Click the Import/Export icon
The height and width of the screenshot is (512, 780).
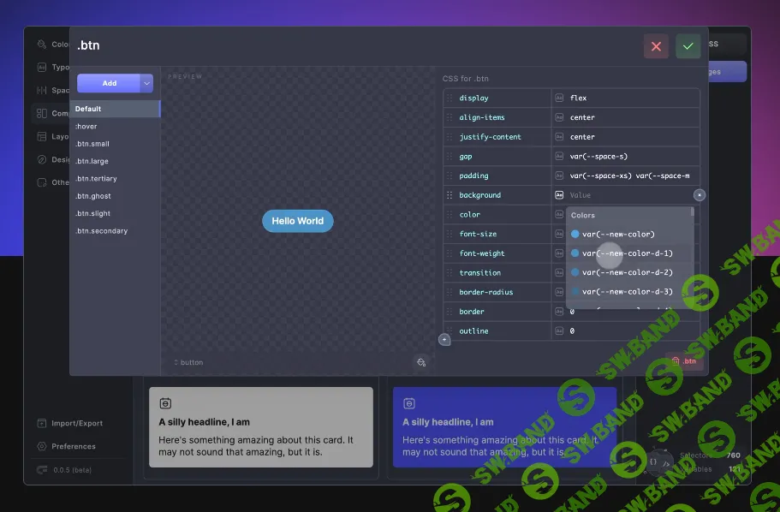(41, 423)
